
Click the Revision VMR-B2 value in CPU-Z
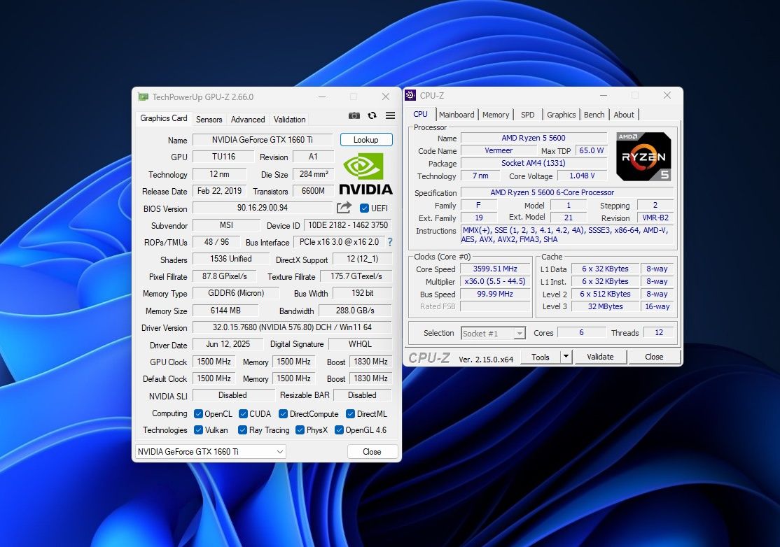coord(655,218)
